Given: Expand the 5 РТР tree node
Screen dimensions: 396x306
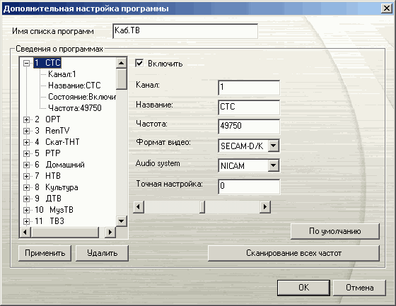Looking at the screenshot, I should pos(27,153).
